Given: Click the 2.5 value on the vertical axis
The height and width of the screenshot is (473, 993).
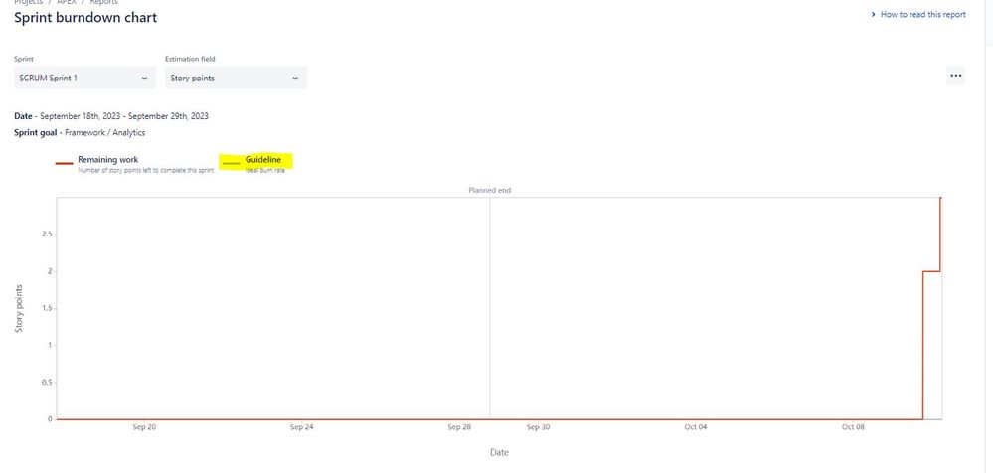Looking at the screenshot, I should click(x=47, y=235).
